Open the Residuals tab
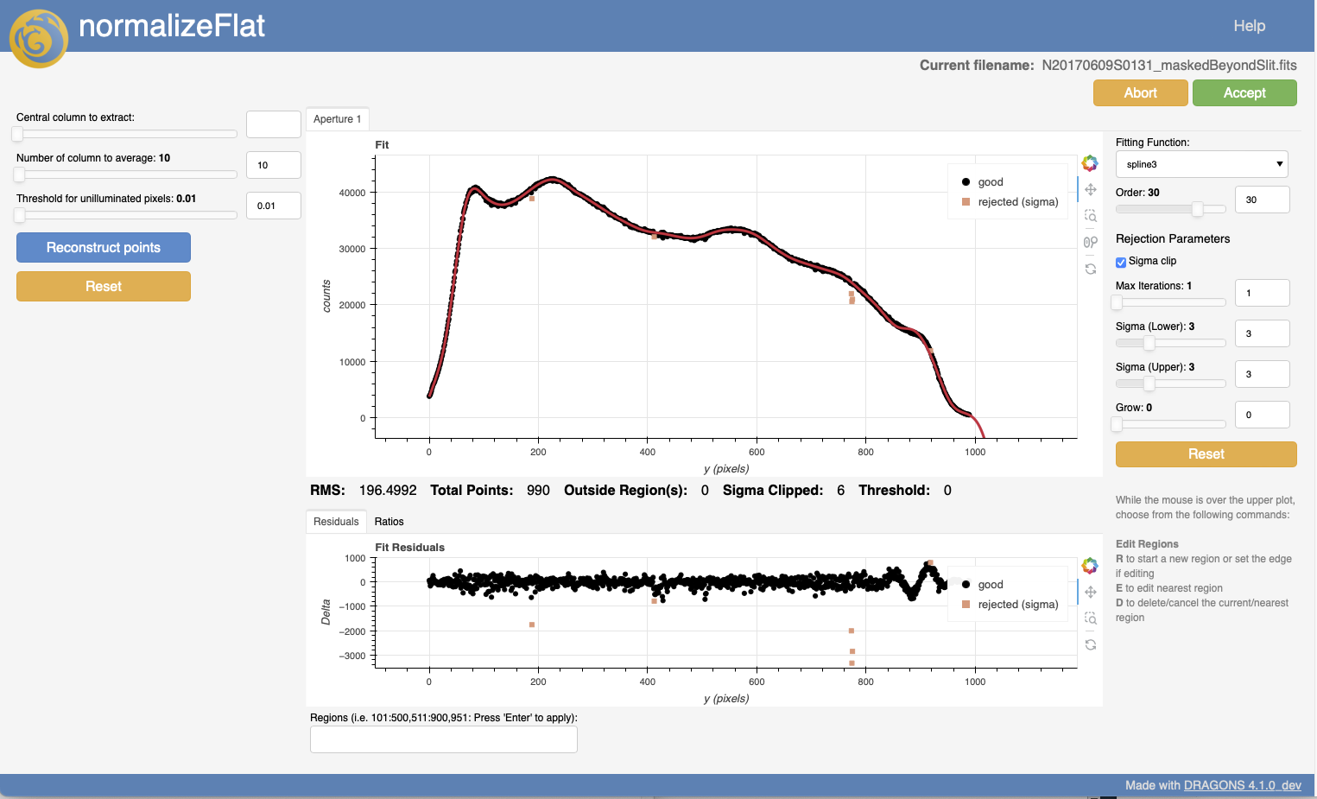Screen dimensions: 1317x799 336,522
